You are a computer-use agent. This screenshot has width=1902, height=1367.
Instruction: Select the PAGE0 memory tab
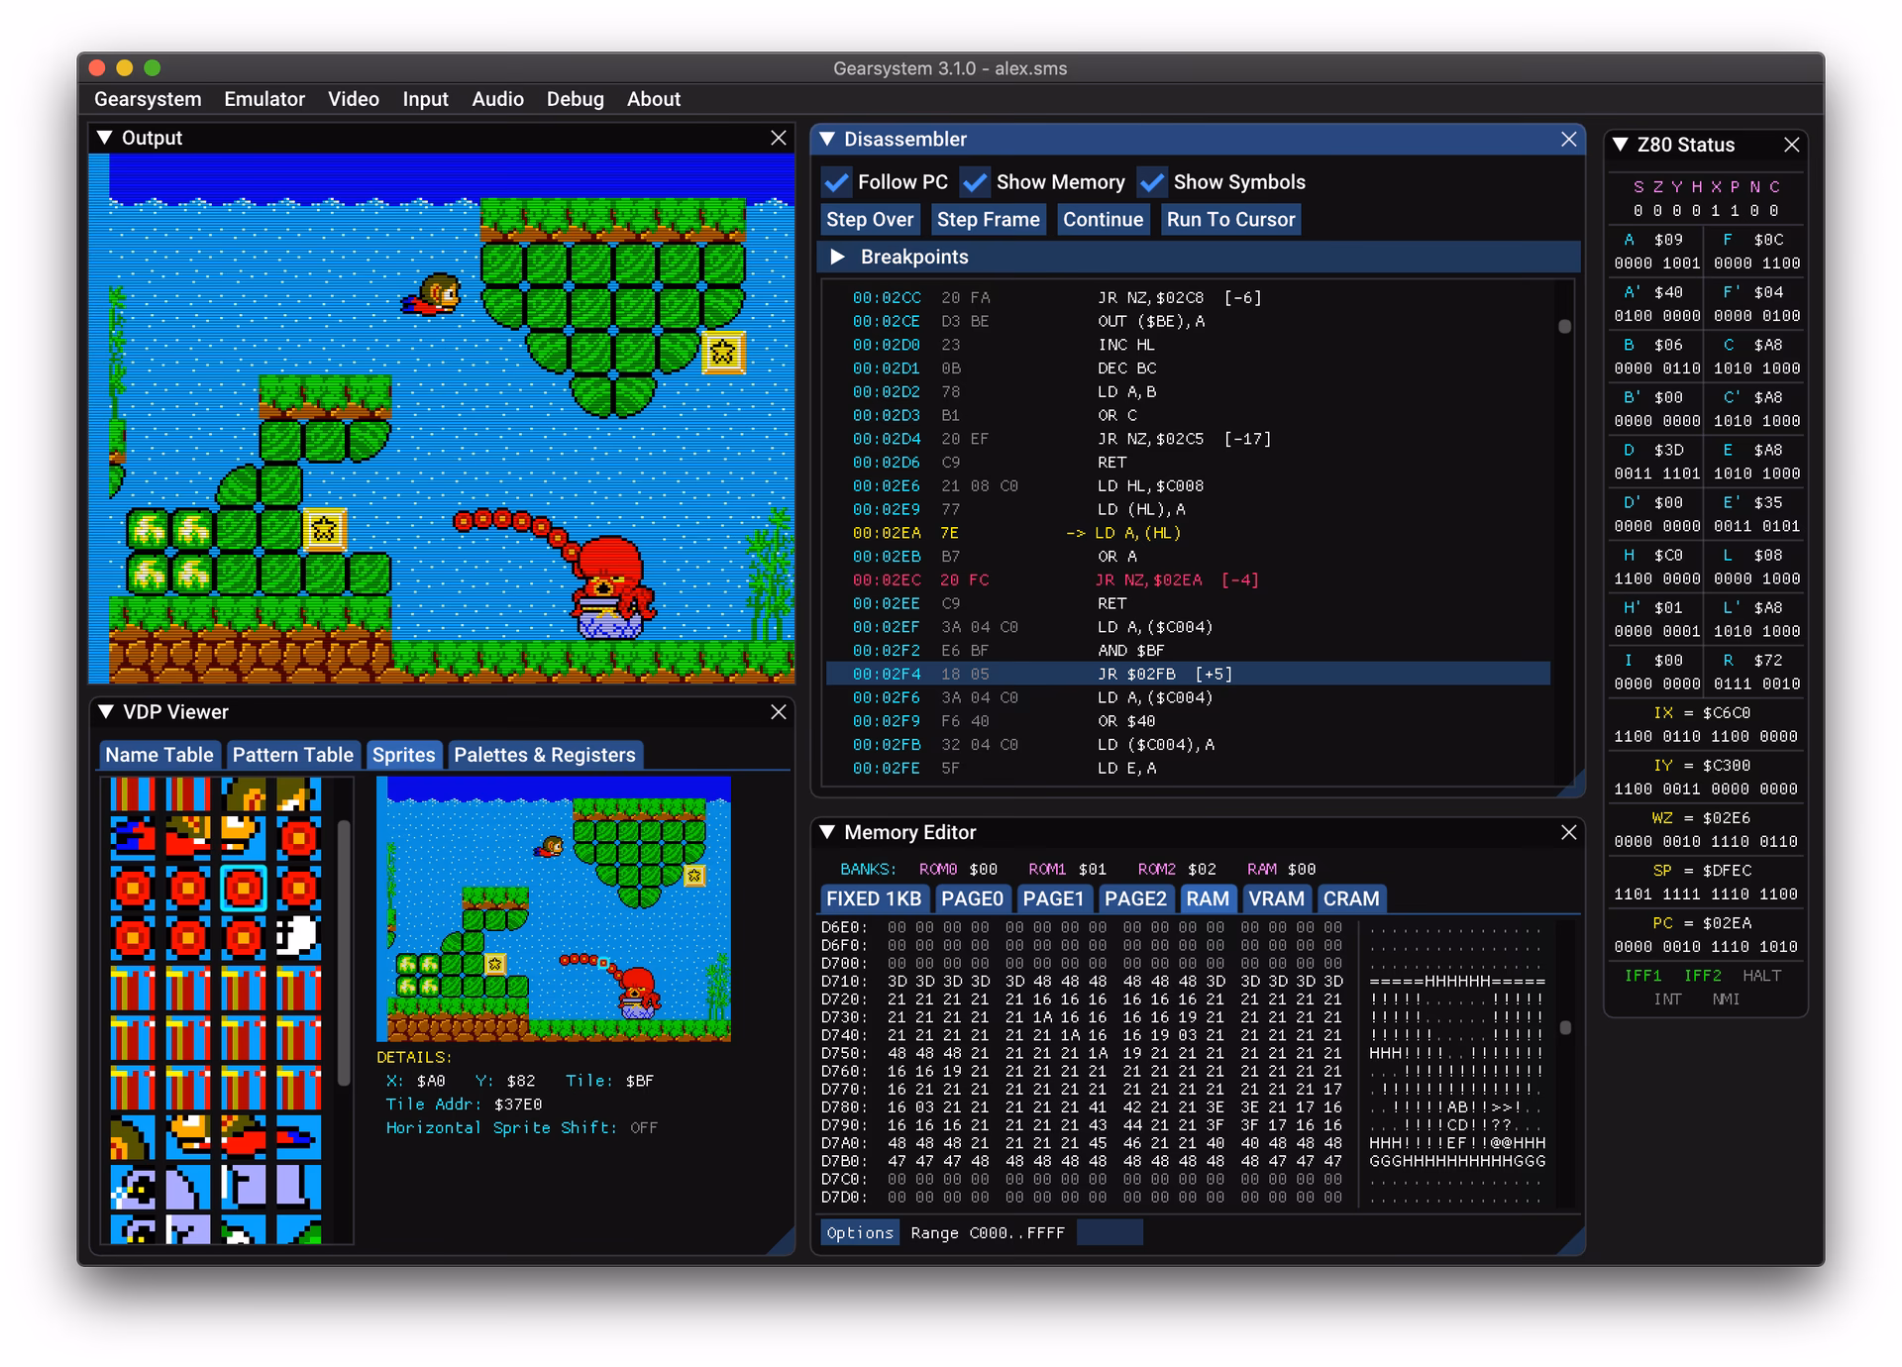coord(972,898)
